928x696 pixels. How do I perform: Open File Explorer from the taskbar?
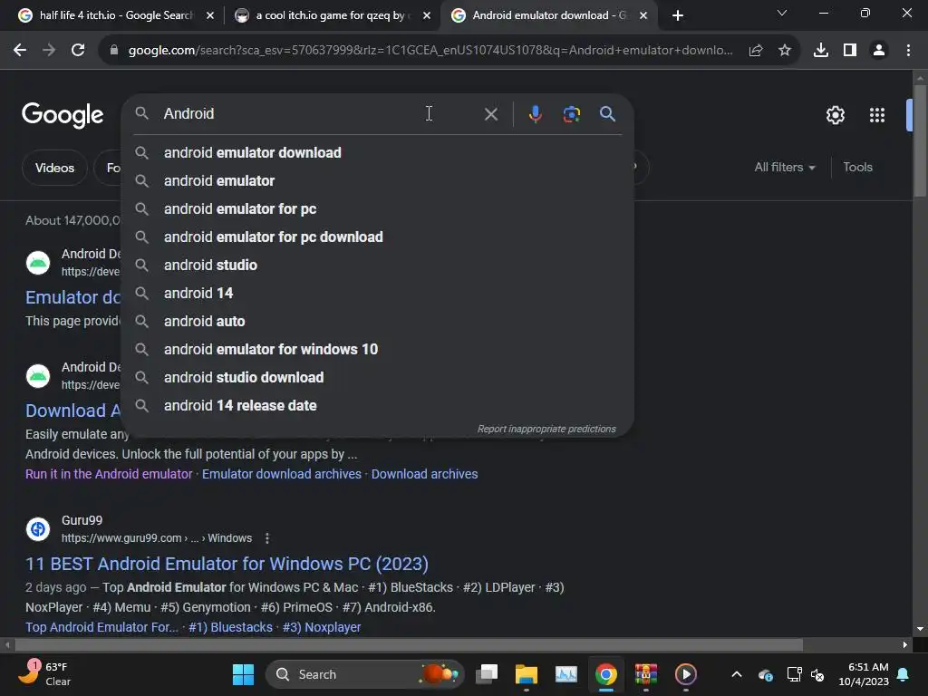[527, 674]
